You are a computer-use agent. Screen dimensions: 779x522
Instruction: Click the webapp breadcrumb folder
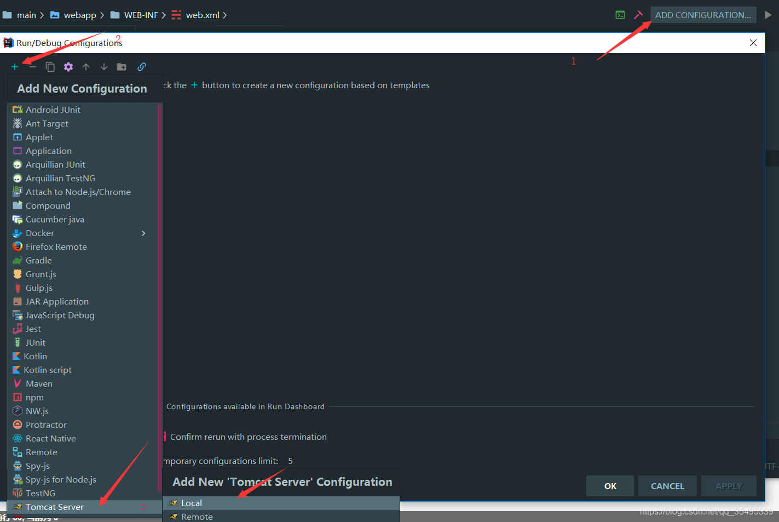(x=73, y=15)
